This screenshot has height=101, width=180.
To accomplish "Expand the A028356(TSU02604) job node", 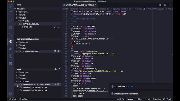I will coord(17,90).
